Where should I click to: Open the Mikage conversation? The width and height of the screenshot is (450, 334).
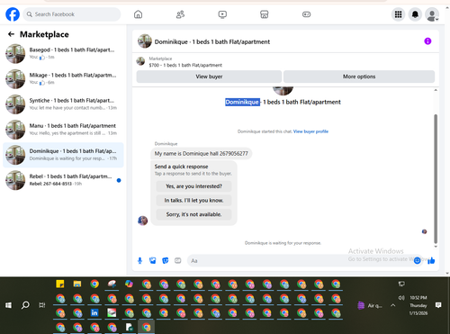(63, 79)
